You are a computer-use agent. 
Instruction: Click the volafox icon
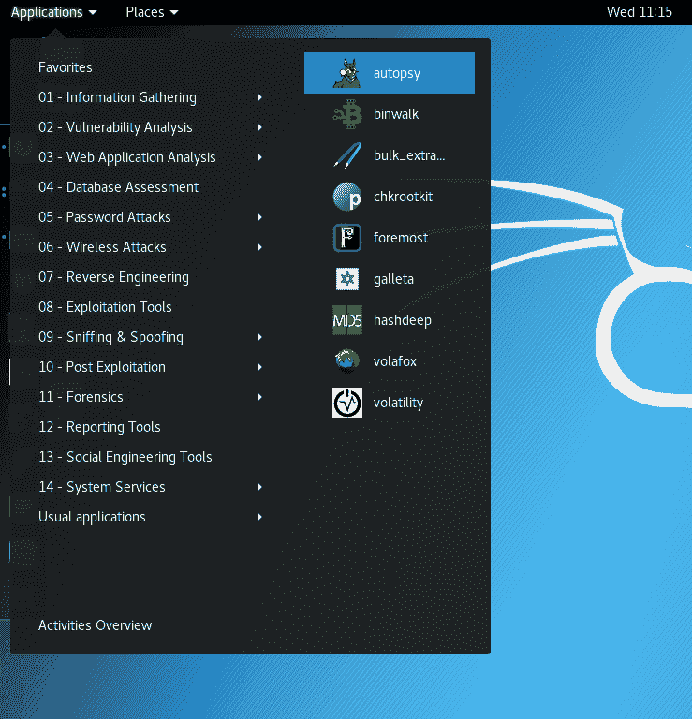point(347,360)
